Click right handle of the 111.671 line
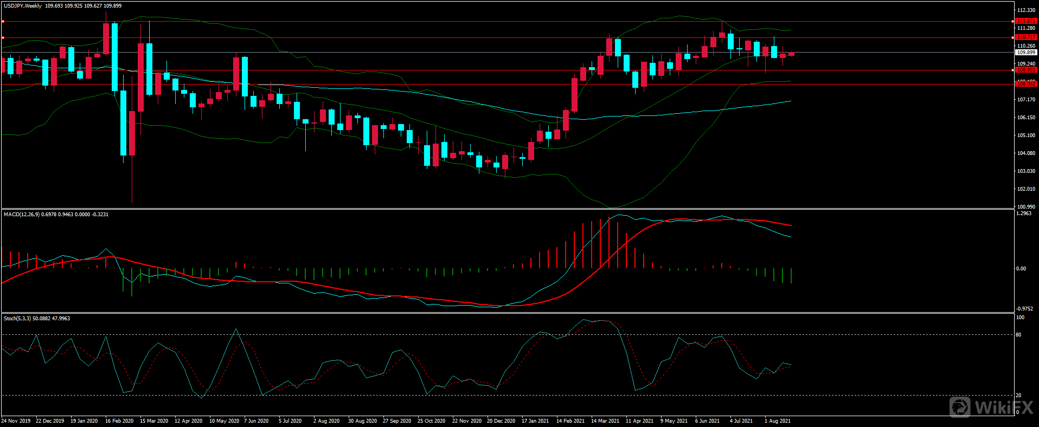 [1014, 22]
